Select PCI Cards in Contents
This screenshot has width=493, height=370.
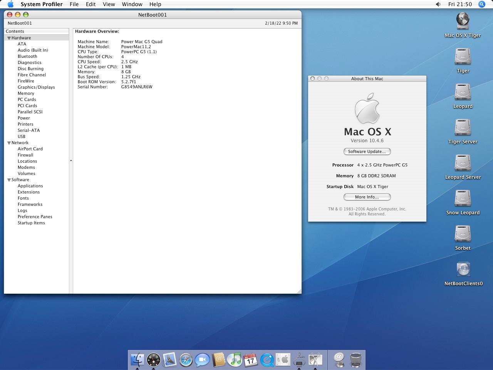click(x=27, y=106)
